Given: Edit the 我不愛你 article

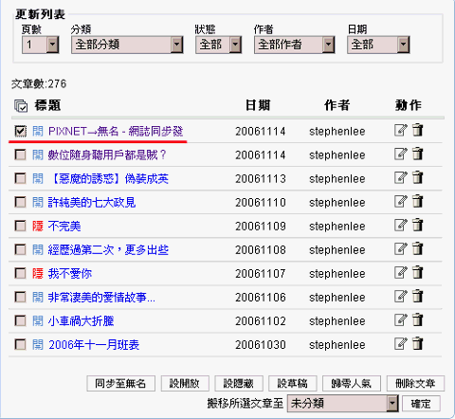Looking at the screenshot, I should click(x=401, y=272).
